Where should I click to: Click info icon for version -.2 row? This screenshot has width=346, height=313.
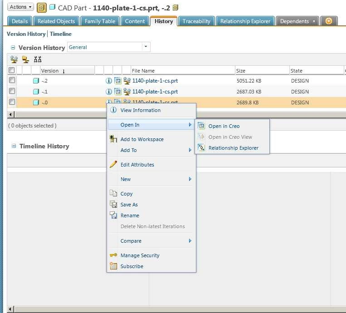click(x=108, y=81)
